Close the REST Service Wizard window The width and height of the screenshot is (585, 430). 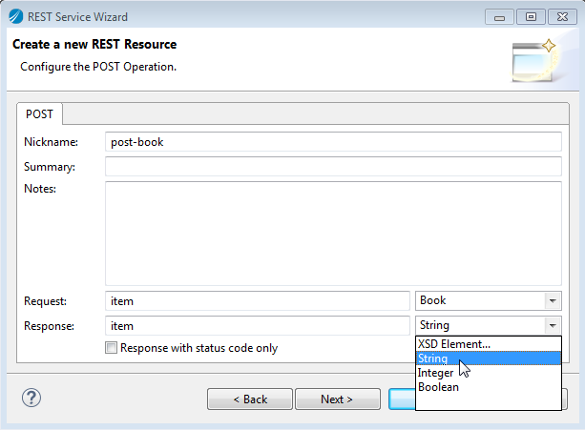point(562,17)
